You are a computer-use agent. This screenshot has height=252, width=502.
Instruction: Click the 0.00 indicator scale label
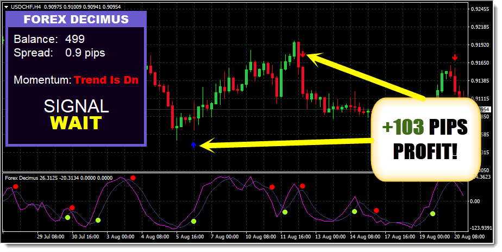click(x=475, y=201)
